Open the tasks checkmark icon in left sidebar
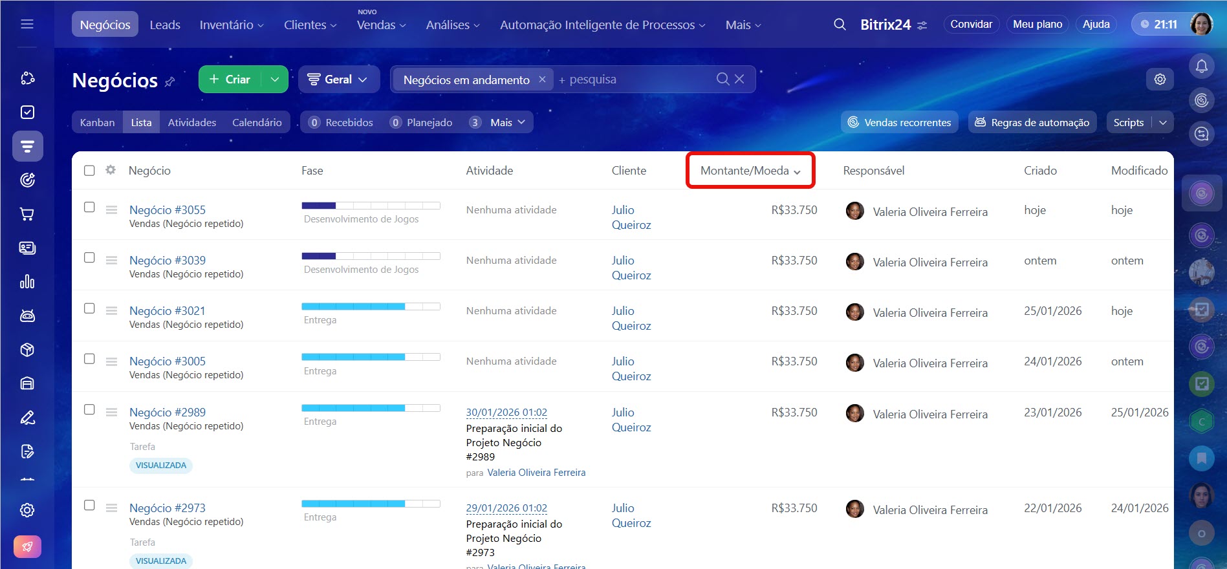 pos(27,113)
